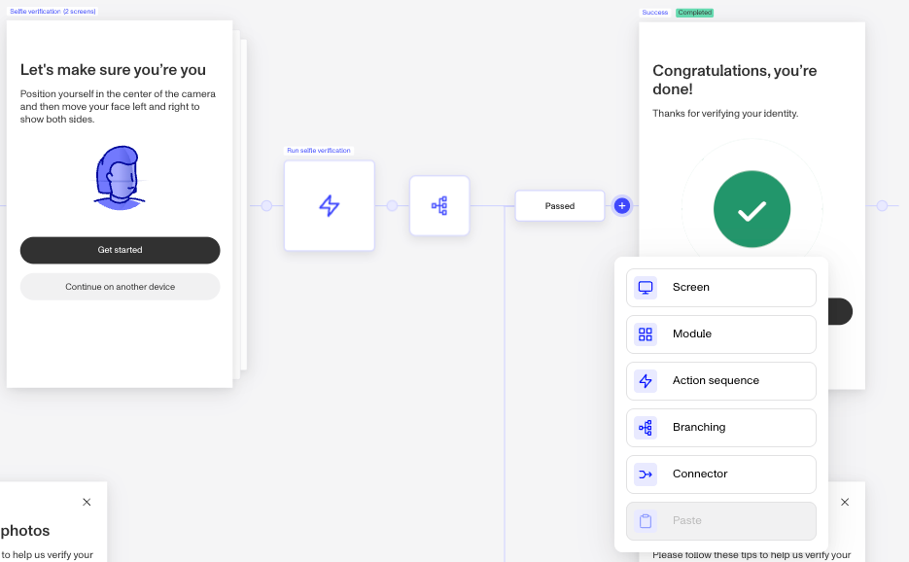Click Thanks for verifying your identity text
Viewport: 909px width, 562px height.
[x=725, y=113]
